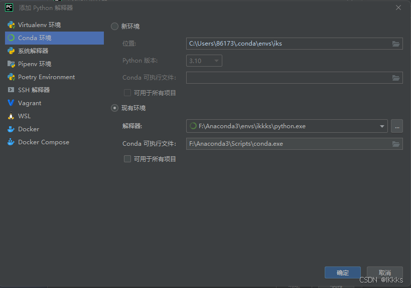Browse folder for 位置 location path
Image resolution: width=411 pixels, height=288 pixels.
pos(396,44)
